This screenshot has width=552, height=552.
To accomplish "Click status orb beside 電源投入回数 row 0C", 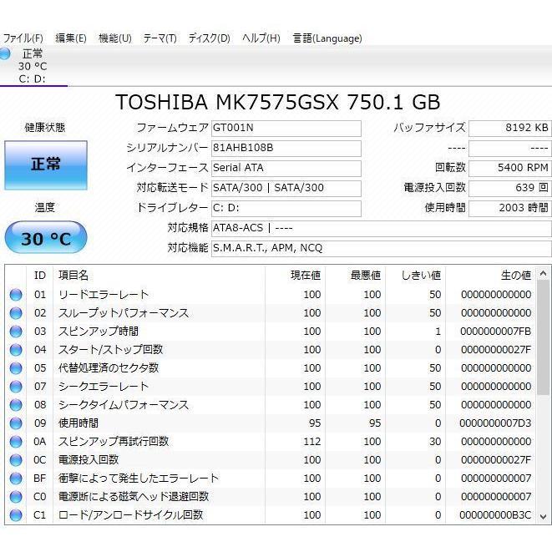I will pos(15,460).
